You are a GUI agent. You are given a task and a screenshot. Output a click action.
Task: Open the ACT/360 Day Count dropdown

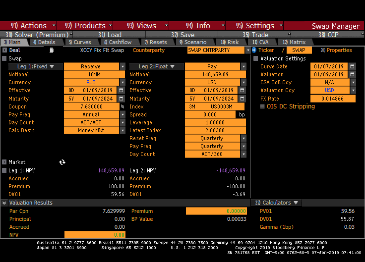click(243, 154)
